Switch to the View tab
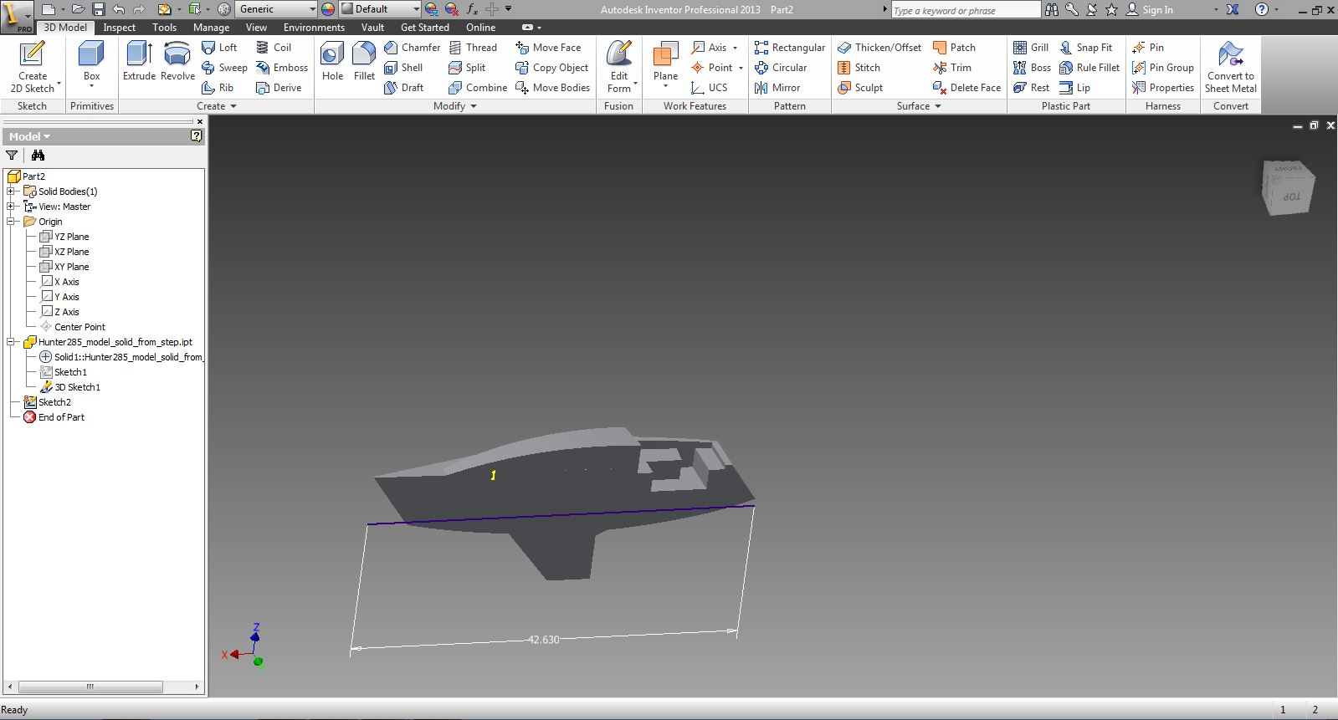The image size is (1338, 720). [x=256, y=28]
